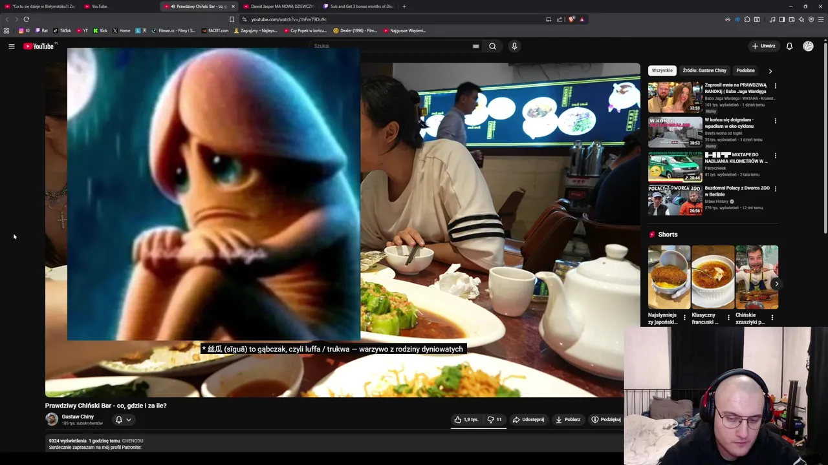Activate voice search microphone icon
Screen dimensions: 828x465
pos(514,46)
